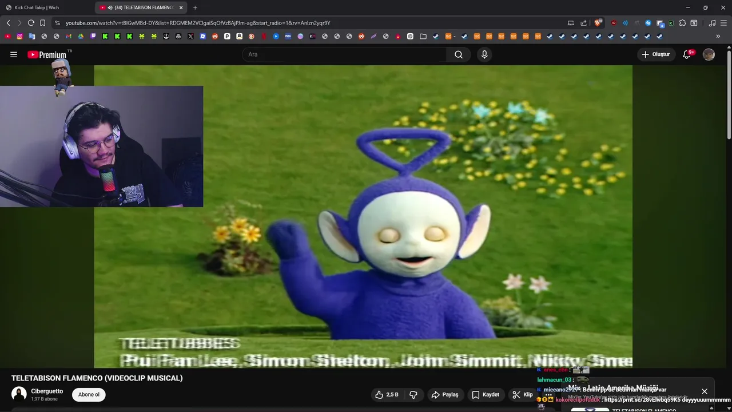Viewport: 732px width, 412px height.
Task: Focus the Ara search field
Action: coord(345,54)
